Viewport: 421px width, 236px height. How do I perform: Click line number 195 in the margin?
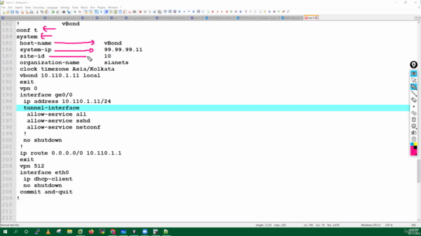tap(7, 108)
